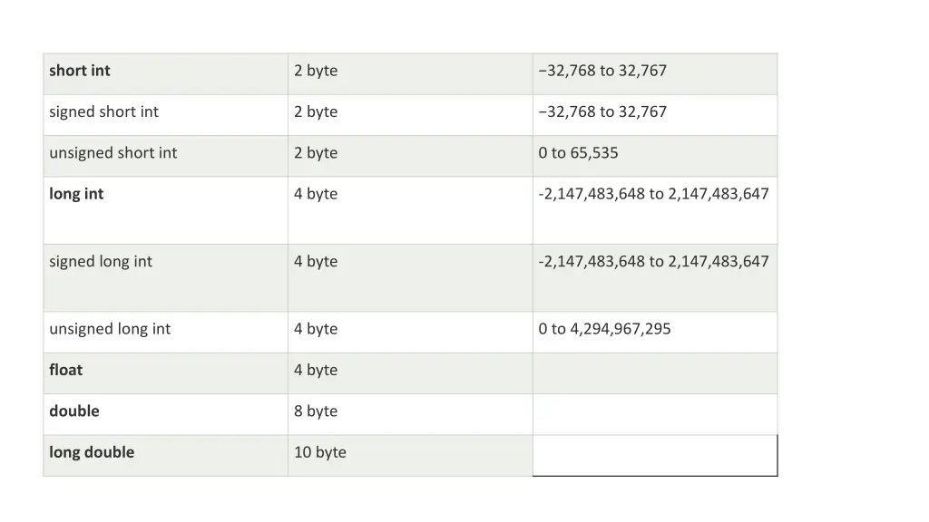Click the empty range cell beside float
Screen dimensions: 929x522
click(x=654, y=372)
